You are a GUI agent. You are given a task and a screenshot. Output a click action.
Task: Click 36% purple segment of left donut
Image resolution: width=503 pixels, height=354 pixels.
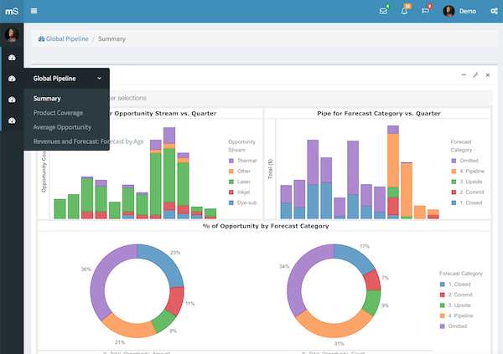click(x=100, y=278)
